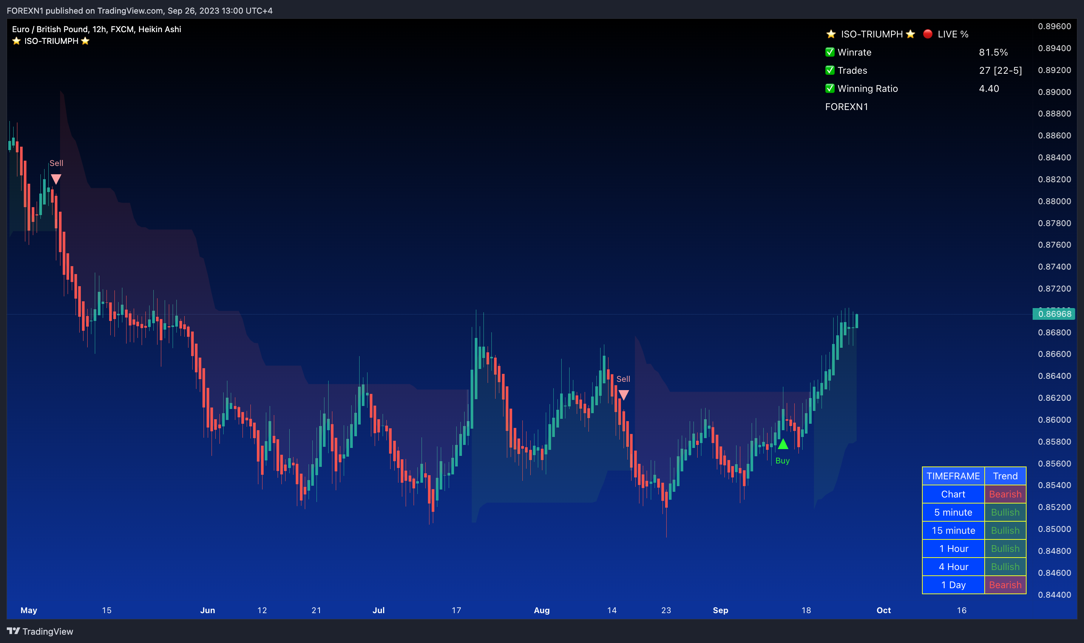Click the Jul label on the time axis

click(378, 610)
